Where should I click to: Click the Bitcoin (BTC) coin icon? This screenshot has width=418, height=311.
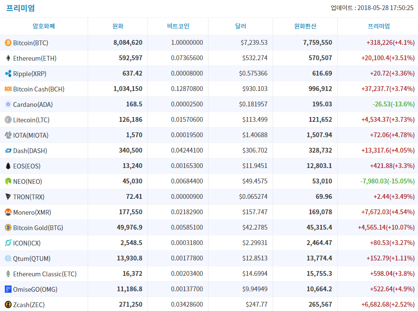[x=8, y=43]
